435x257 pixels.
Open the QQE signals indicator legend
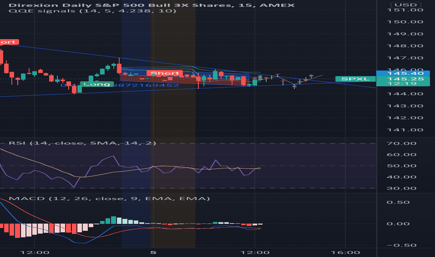92,11
